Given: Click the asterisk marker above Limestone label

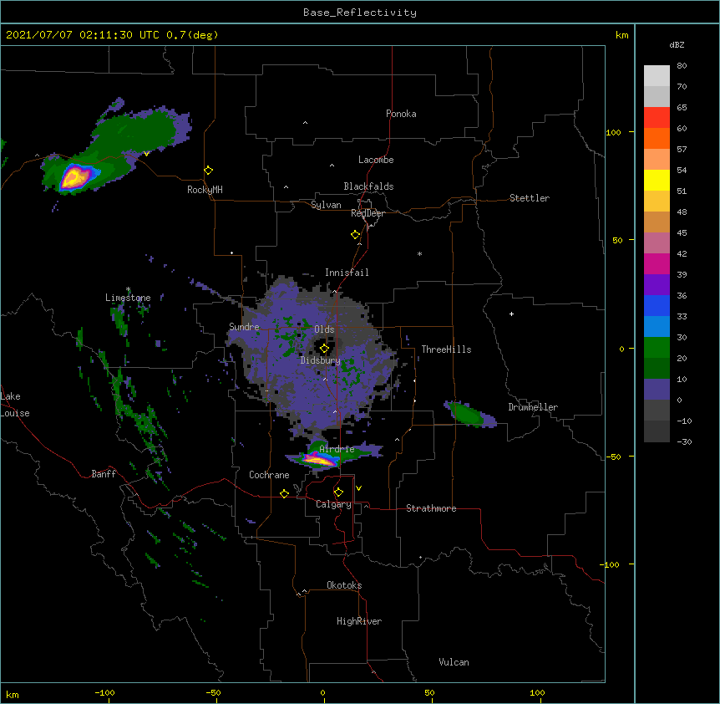Looking at the screenshot, I should 128,289.
